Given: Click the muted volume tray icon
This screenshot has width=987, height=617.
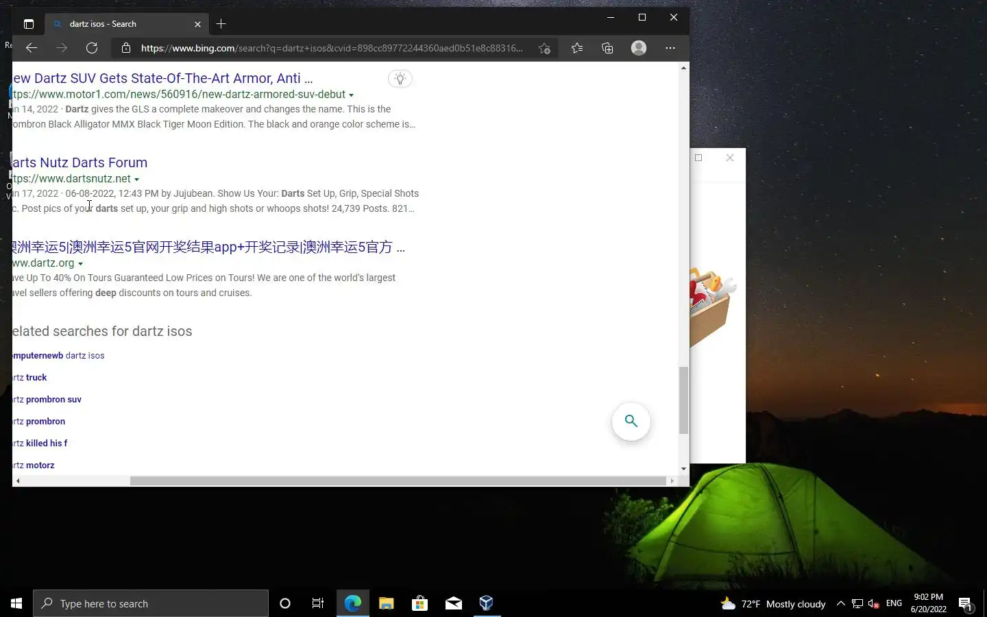Looking at the screenshot, I should pos(873,604).
